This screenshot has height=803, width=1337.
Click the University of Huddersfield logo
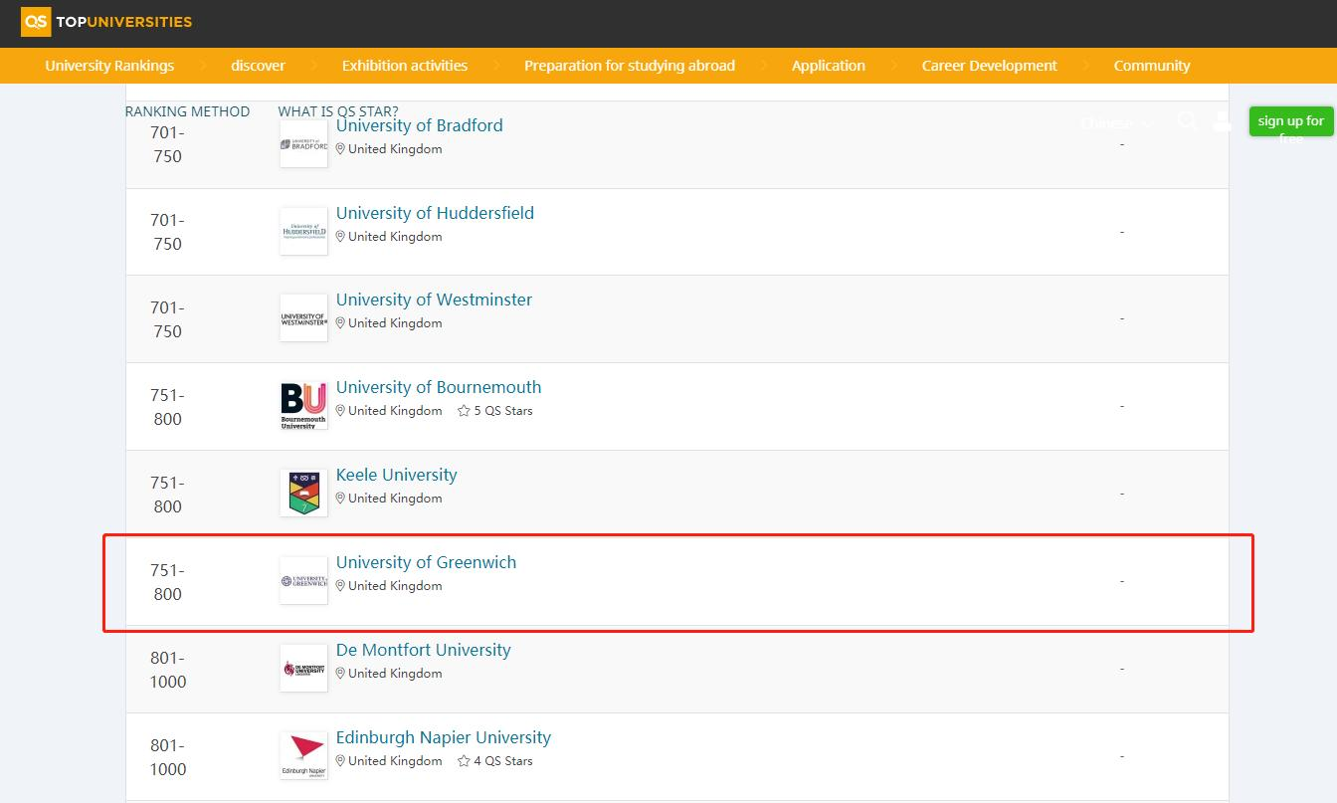(303, 231)
